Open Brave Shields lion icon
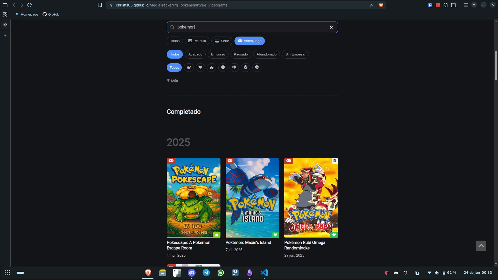 (x=381, y=5)
